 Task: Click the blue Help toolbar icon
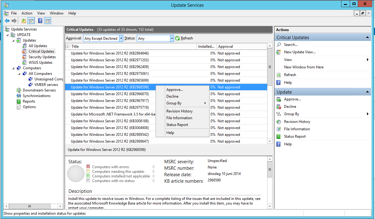point(40,21)
